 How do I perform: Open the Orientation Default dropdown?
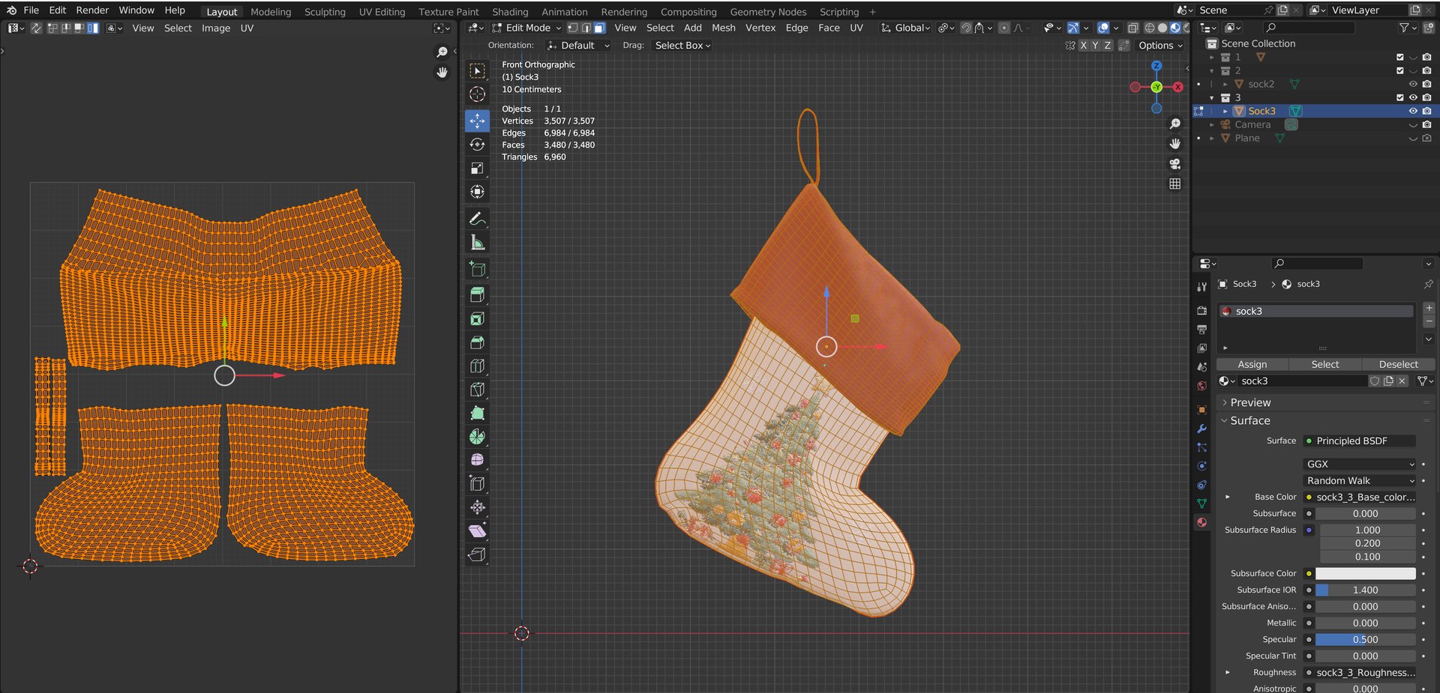pos(578,46)
